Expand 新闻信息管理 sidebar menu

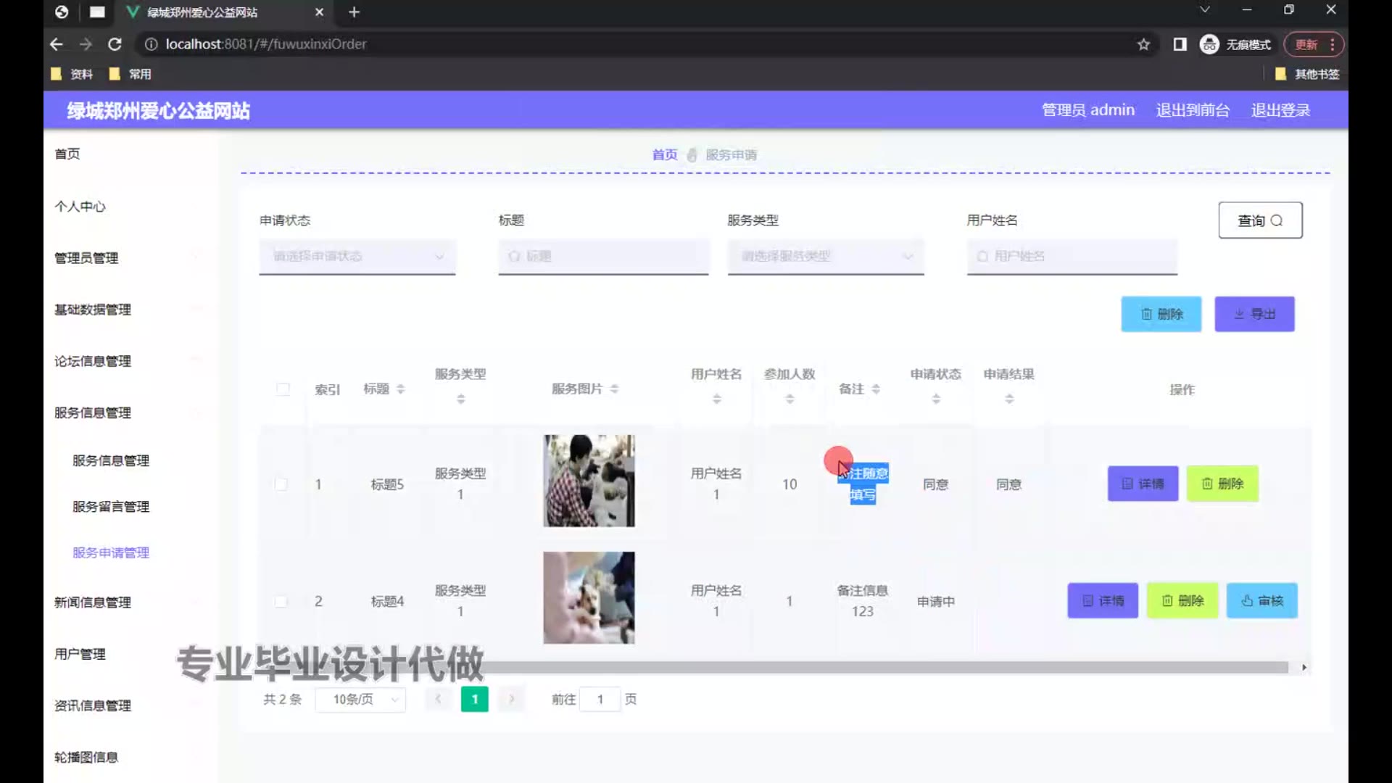coord(93,602)
